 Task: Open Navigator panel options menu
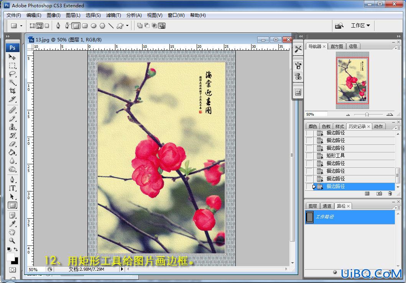coord(398,48)
